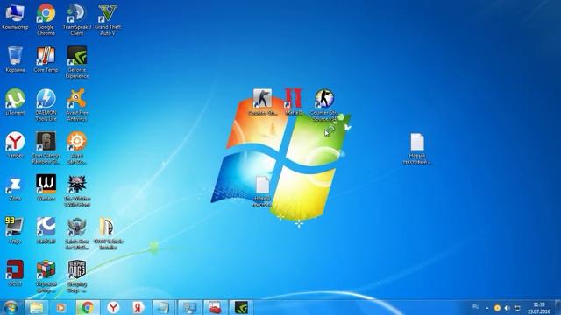561x315 pixels.
Task: Select the GeForce Experience desktop shortcut
Action: pyautogui.click(x=77, y=62)
